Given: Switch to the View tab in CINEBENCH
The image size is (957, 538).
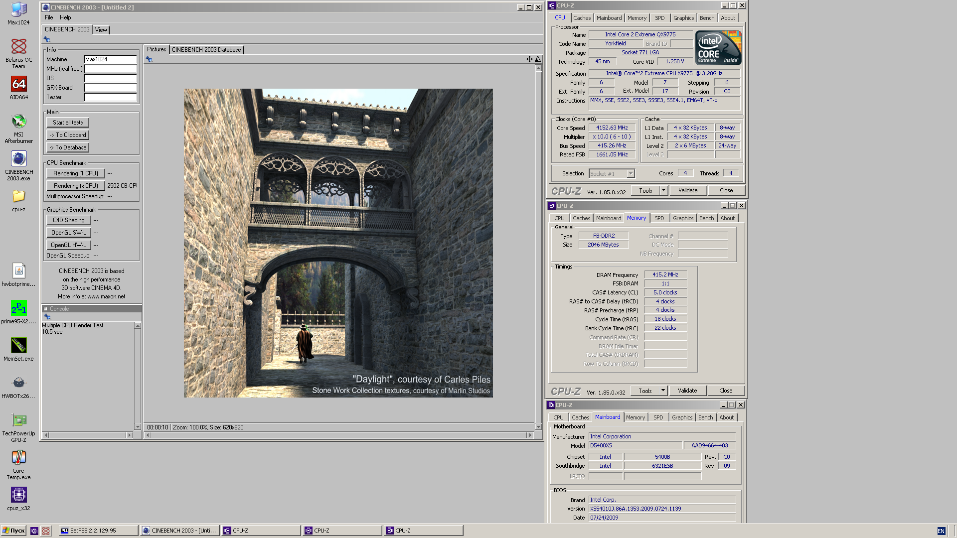Looking at the screenshot, I should 101,30.
